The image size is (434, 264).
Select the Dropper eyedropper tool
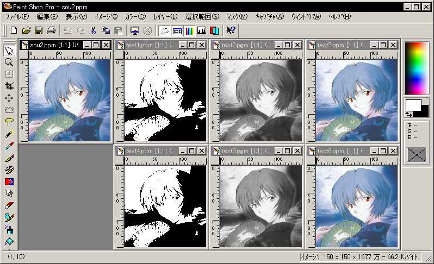tap(9, 146)
